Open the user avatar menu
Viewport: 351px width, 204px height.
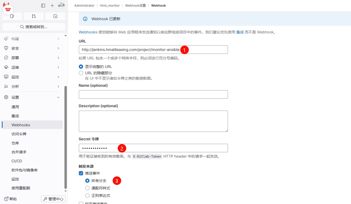(61, 5)
